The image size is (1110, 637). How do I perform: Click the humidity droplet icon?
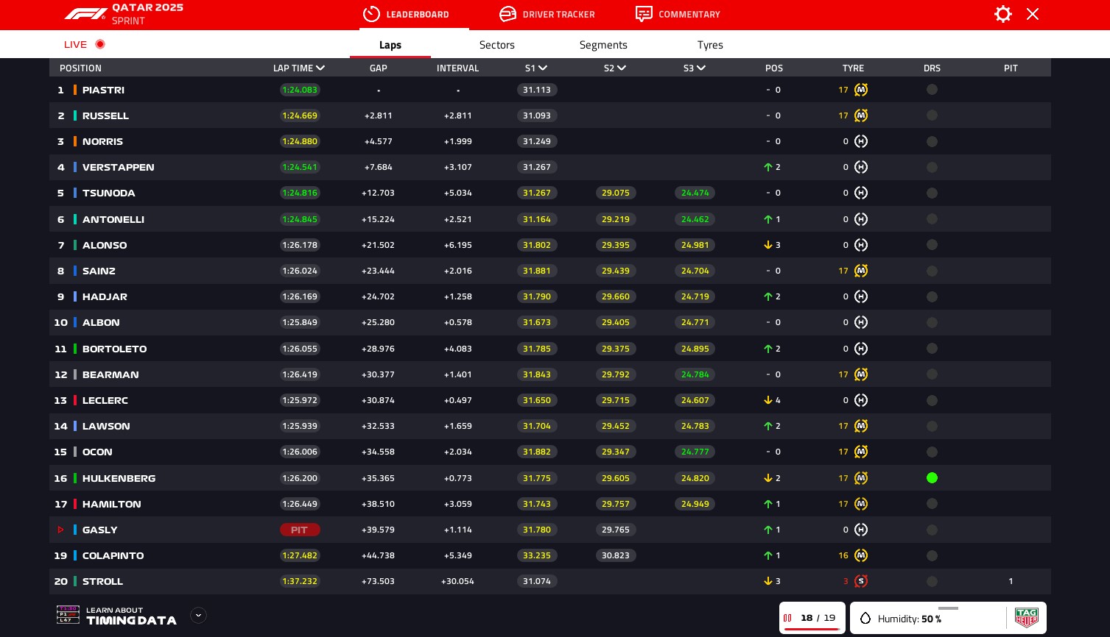pyautogui.click(x=865, y=619)
